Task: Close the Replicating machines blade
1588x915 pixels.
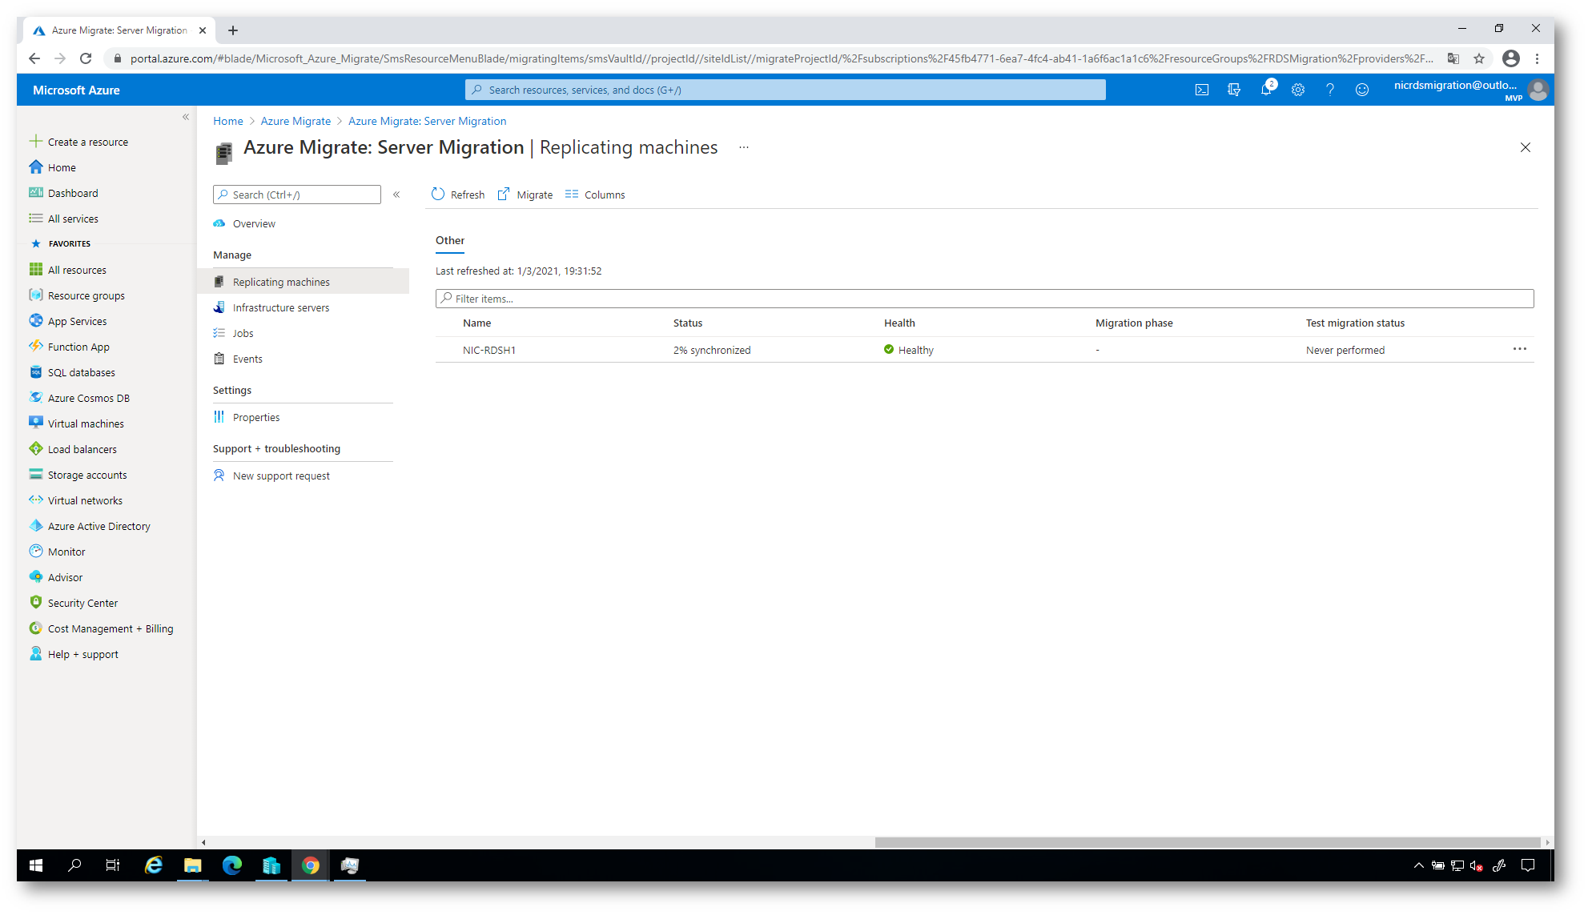Action: point(1525,147)
